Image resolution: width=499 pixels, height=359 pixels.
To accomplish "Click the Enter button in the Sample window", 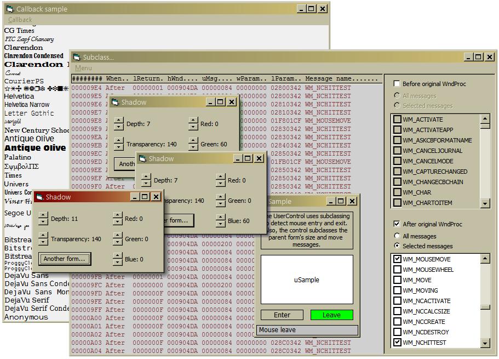I will 282,315.
